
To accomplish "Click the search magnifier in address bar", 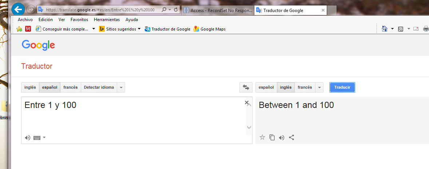I will pos(164,10).
